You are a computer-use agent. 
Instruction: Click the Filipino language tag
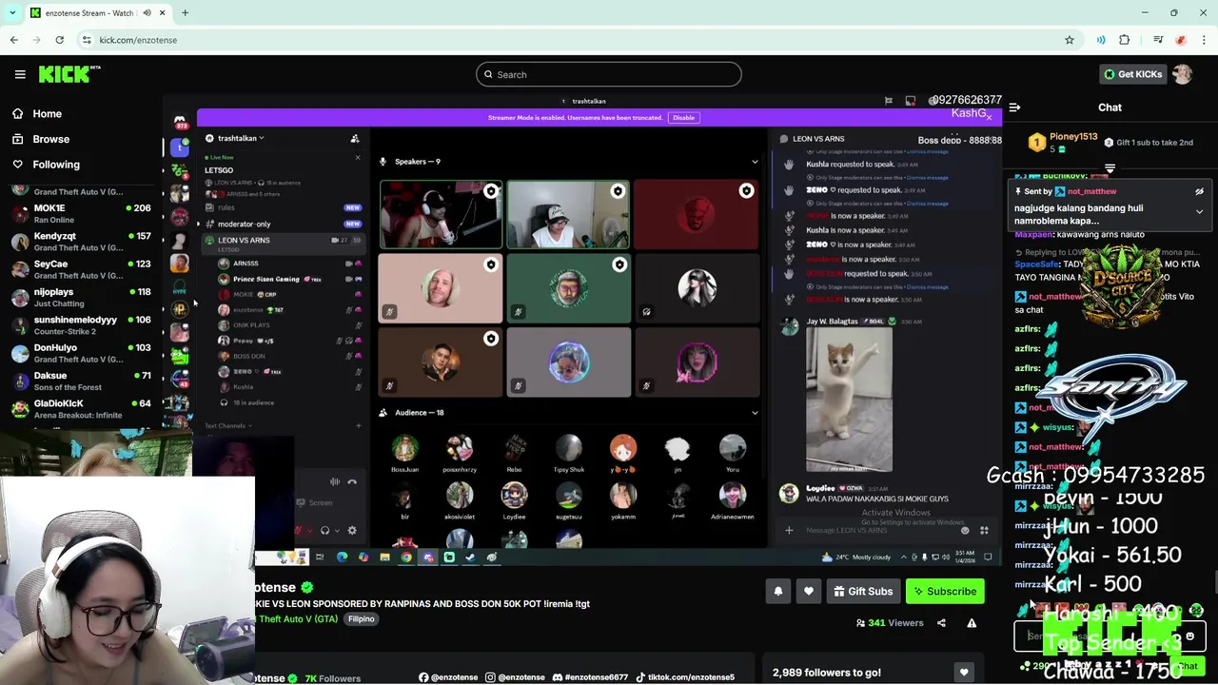(x=361, y=619)
